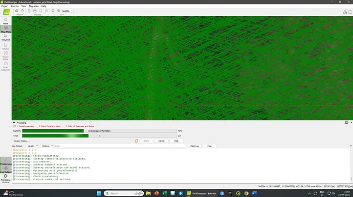Toggle 3. DSM, Orthomosaic and Index checkbox
This screenshot has width=353, height=197.
tap(64, 126)
